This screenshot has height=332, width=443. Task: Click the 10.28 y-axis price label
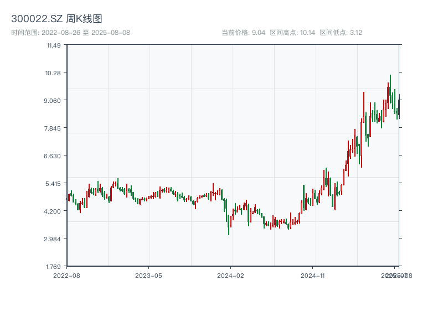coord(54,73)
